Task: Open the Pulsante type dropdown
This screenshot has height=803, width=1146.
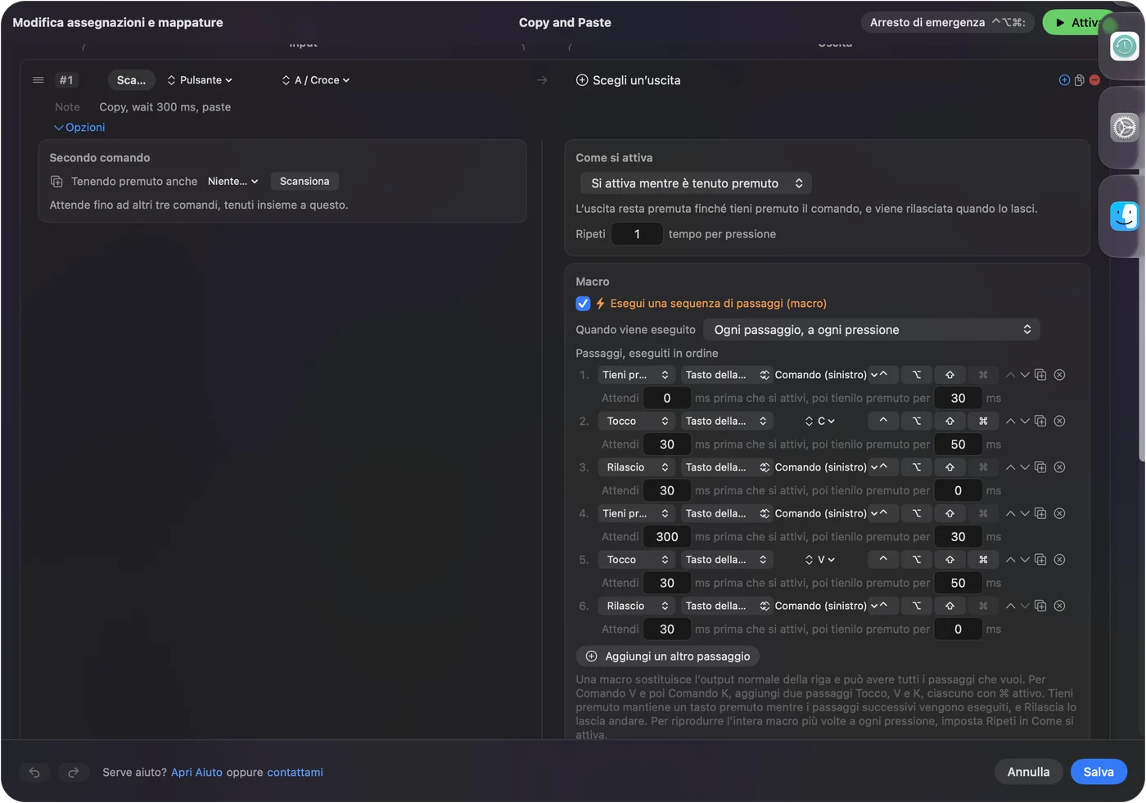Action: (x=200, y=80)
